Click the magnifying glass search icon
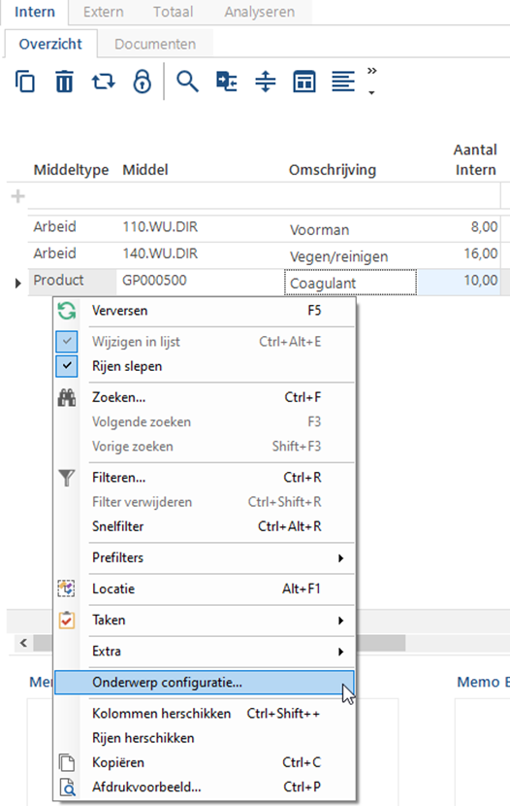 tap(187, 82)
